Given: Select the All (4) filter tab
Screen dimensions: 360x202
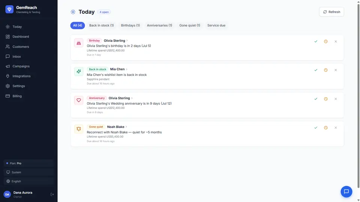Looking at the screenshot, I should (78, 25).
